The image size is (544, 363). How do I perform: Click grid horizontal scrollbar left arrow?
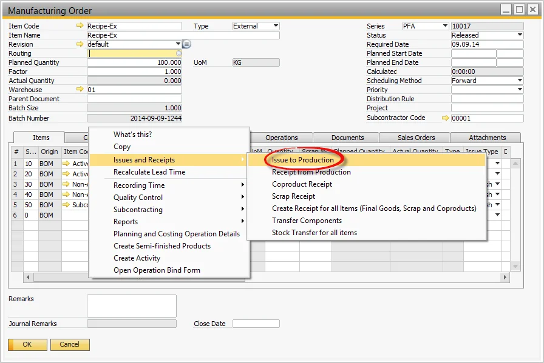[x=28, y=277]
